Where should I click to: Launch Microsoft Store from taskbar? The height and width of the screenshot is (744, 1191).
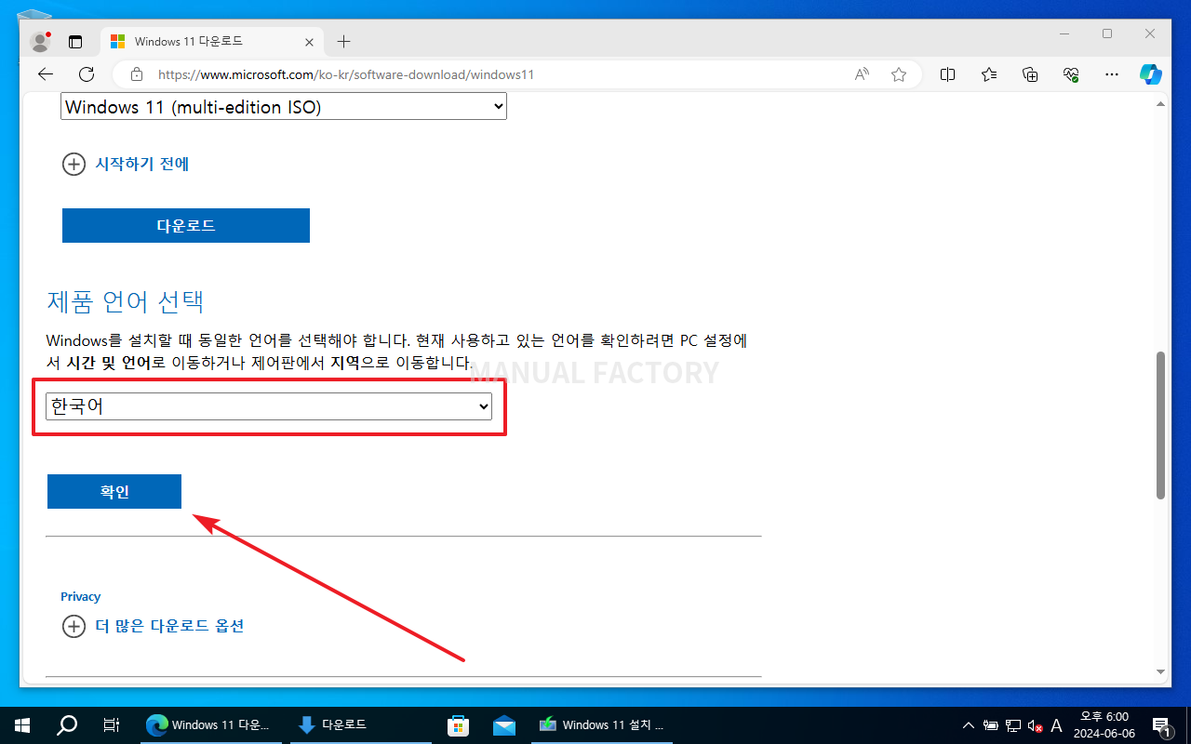[x=457, y=724]
